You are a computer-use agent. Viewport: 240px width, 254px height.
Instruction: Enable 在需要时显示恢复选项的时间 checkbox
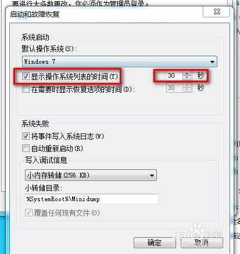click(x=26, y=89)
